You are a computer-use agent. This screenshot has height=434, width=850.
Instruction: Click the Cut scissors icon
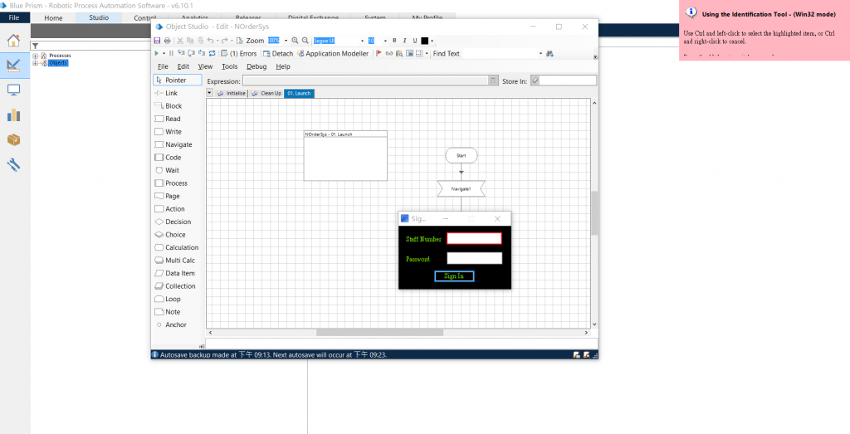[180, 41]
